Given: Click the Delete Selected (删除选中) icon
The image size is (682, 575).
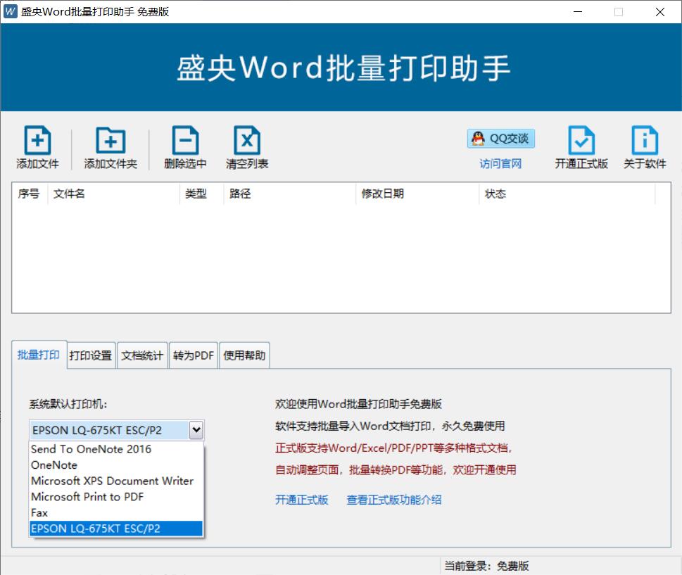Looking at the screenshot, I should (185, 140).
